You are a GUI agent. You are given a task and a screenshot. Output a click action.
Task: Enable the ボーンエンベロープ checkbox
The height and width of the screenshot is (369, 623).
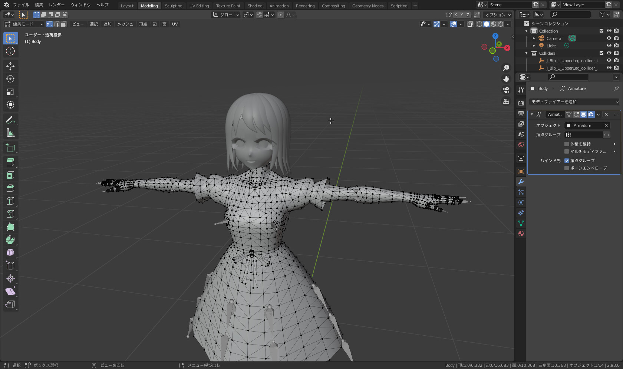click(x=567, y=168)
